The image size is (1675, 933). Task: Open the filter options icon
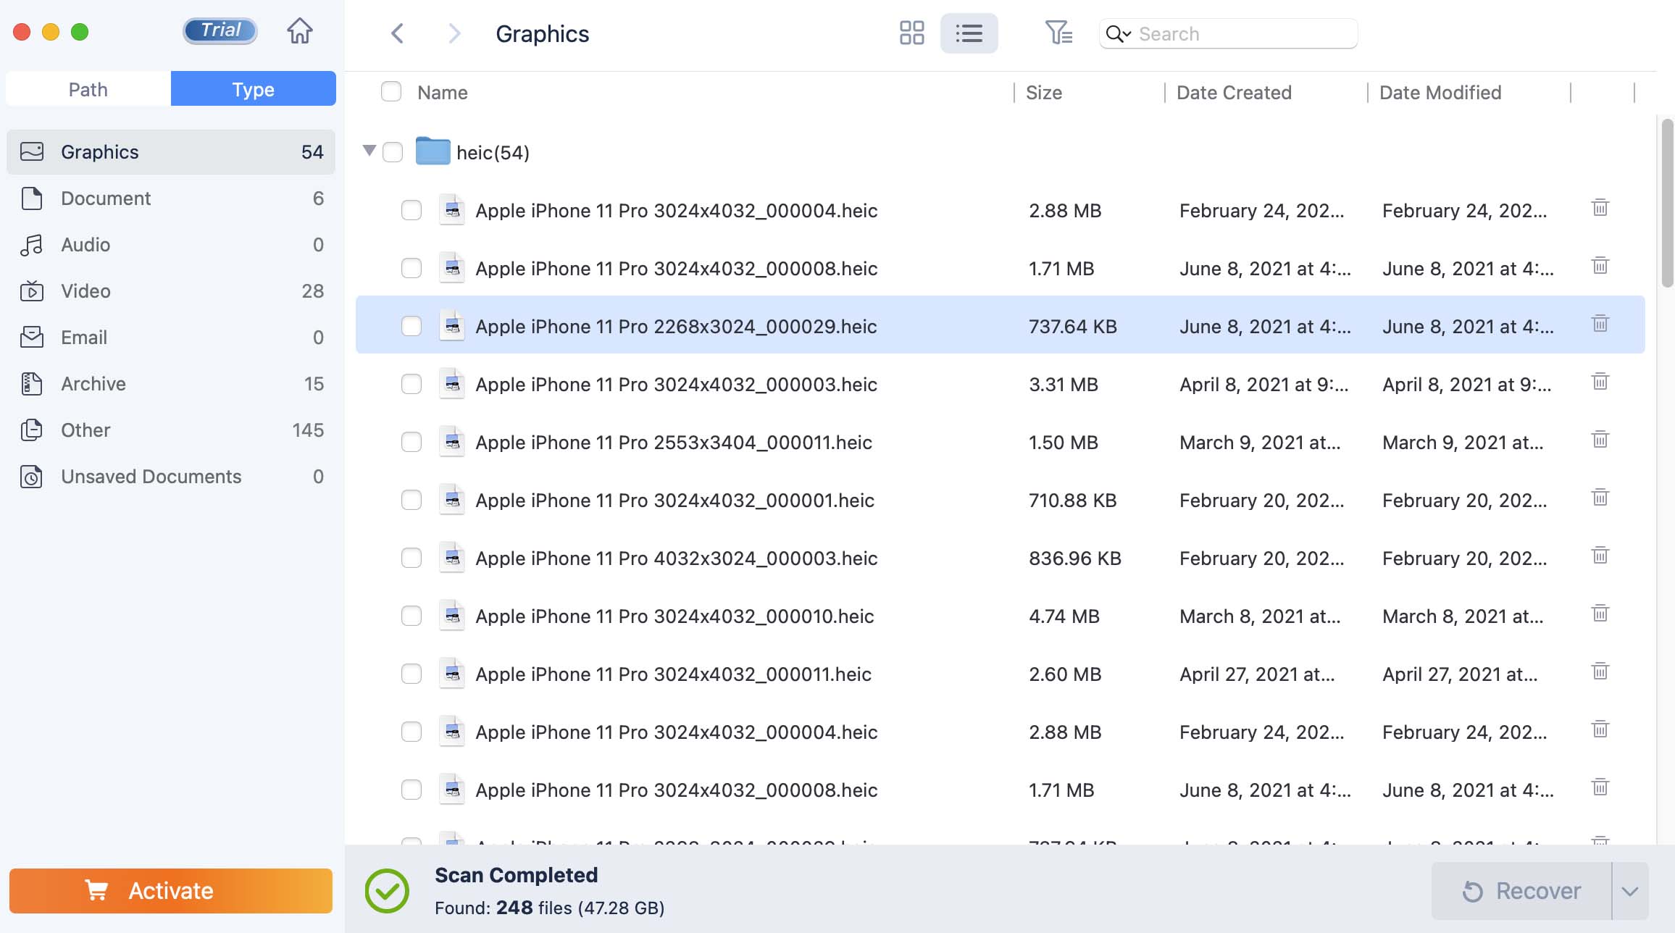tap(1058, 33)
